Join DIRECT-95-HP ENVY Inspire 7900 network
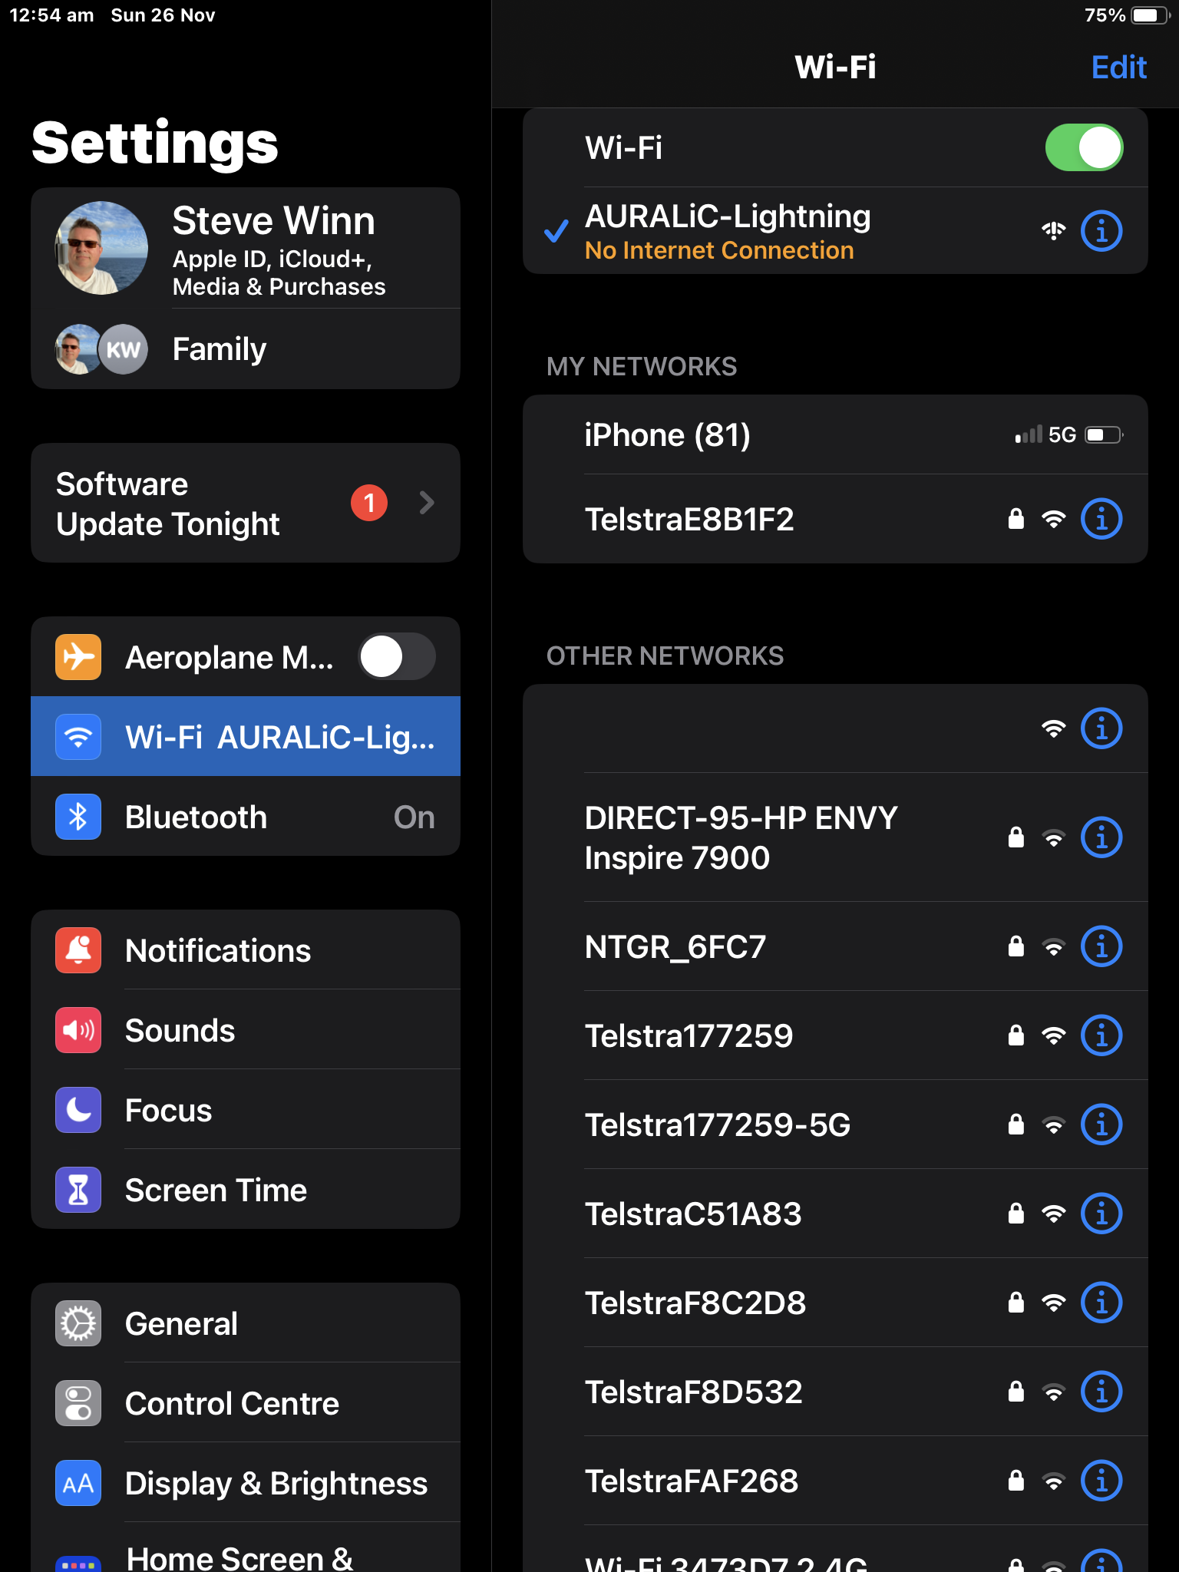This screenshot has height=1572, width=1179. pyautogui.click(x=835, y=837)
